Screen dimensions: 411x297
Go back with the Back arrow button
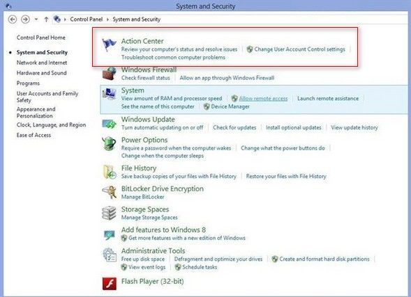(13, 19)
